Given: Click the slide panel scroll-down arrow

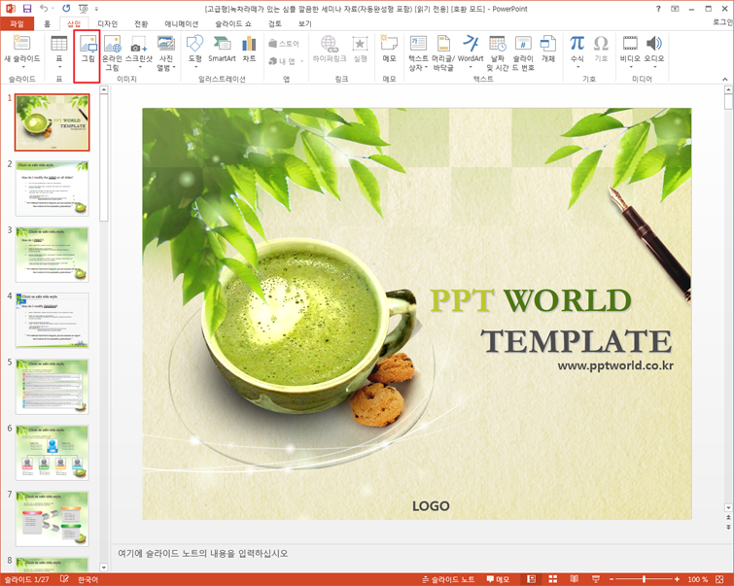Looking at the screenshot, I should point(104,568).
